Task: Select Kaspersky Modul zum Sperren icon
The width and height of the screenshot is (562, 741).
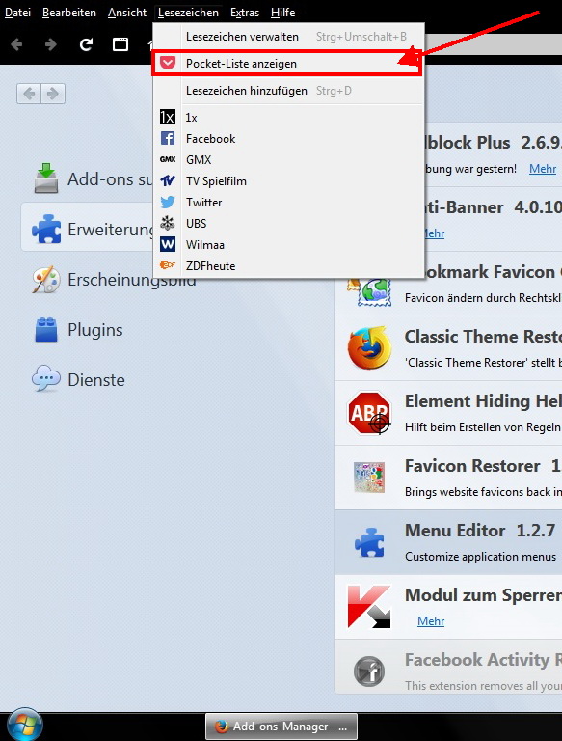Action: pyautogui.click(x=369, y=607)
